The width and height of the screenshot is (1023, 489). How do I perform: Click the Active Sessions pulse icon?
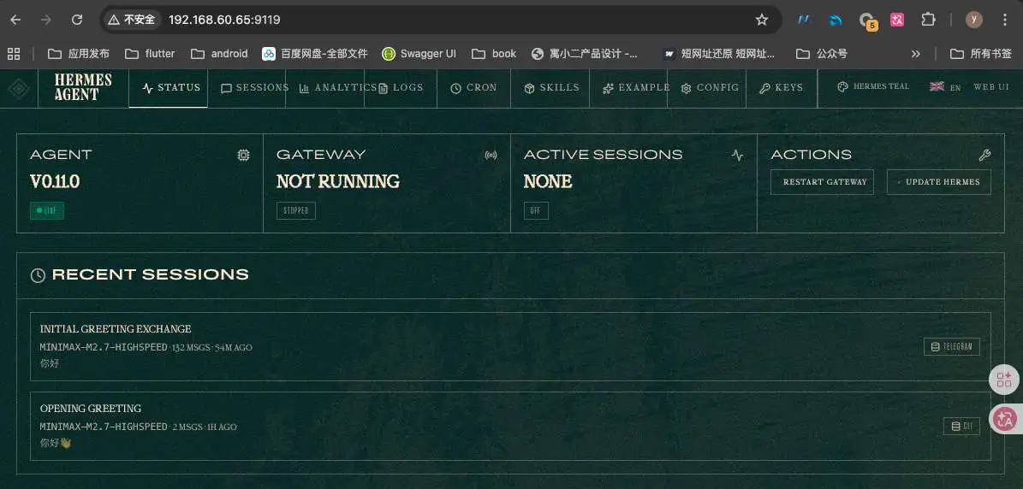pos(738,155)
